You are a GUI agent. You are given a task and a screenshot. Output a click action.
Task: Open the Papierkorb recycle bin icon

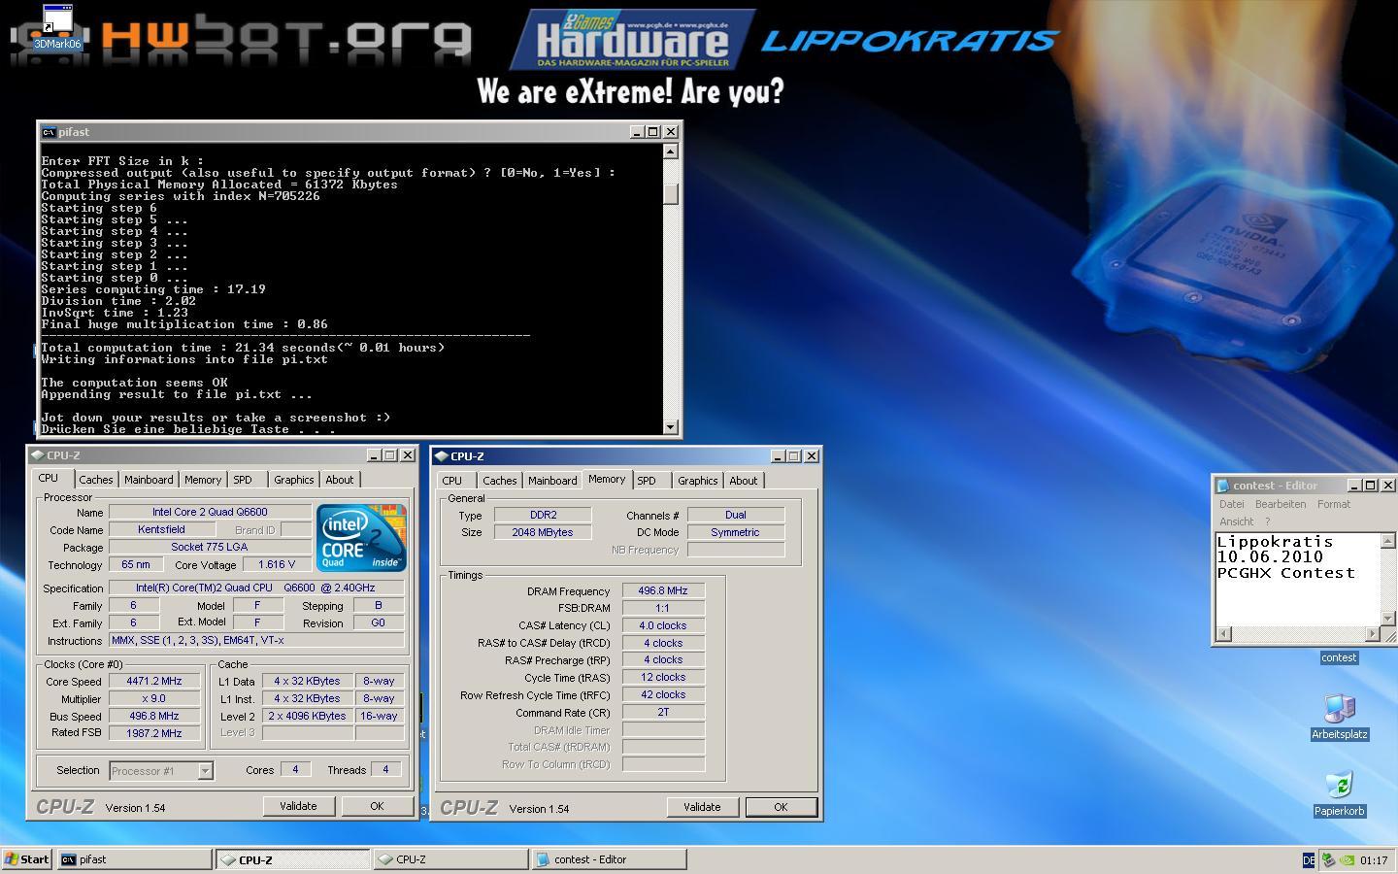click(1339, 793)
